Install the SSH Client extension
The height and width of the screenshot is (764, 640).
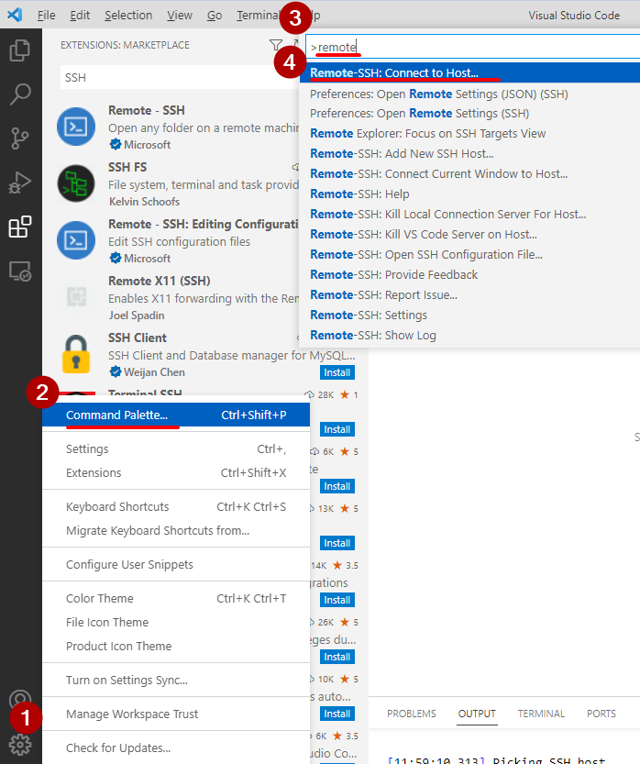[337, 372]
